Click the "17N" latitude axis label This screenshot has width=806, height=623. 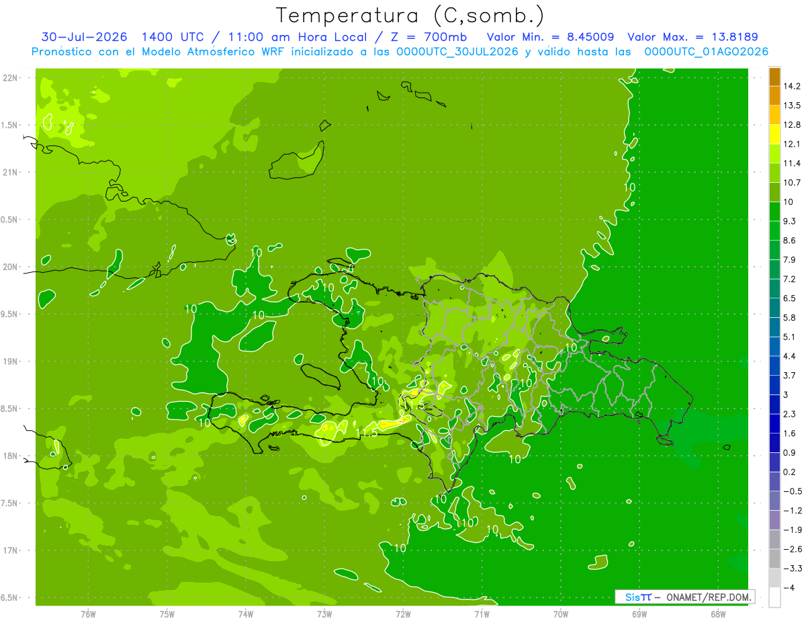point(11,550)
